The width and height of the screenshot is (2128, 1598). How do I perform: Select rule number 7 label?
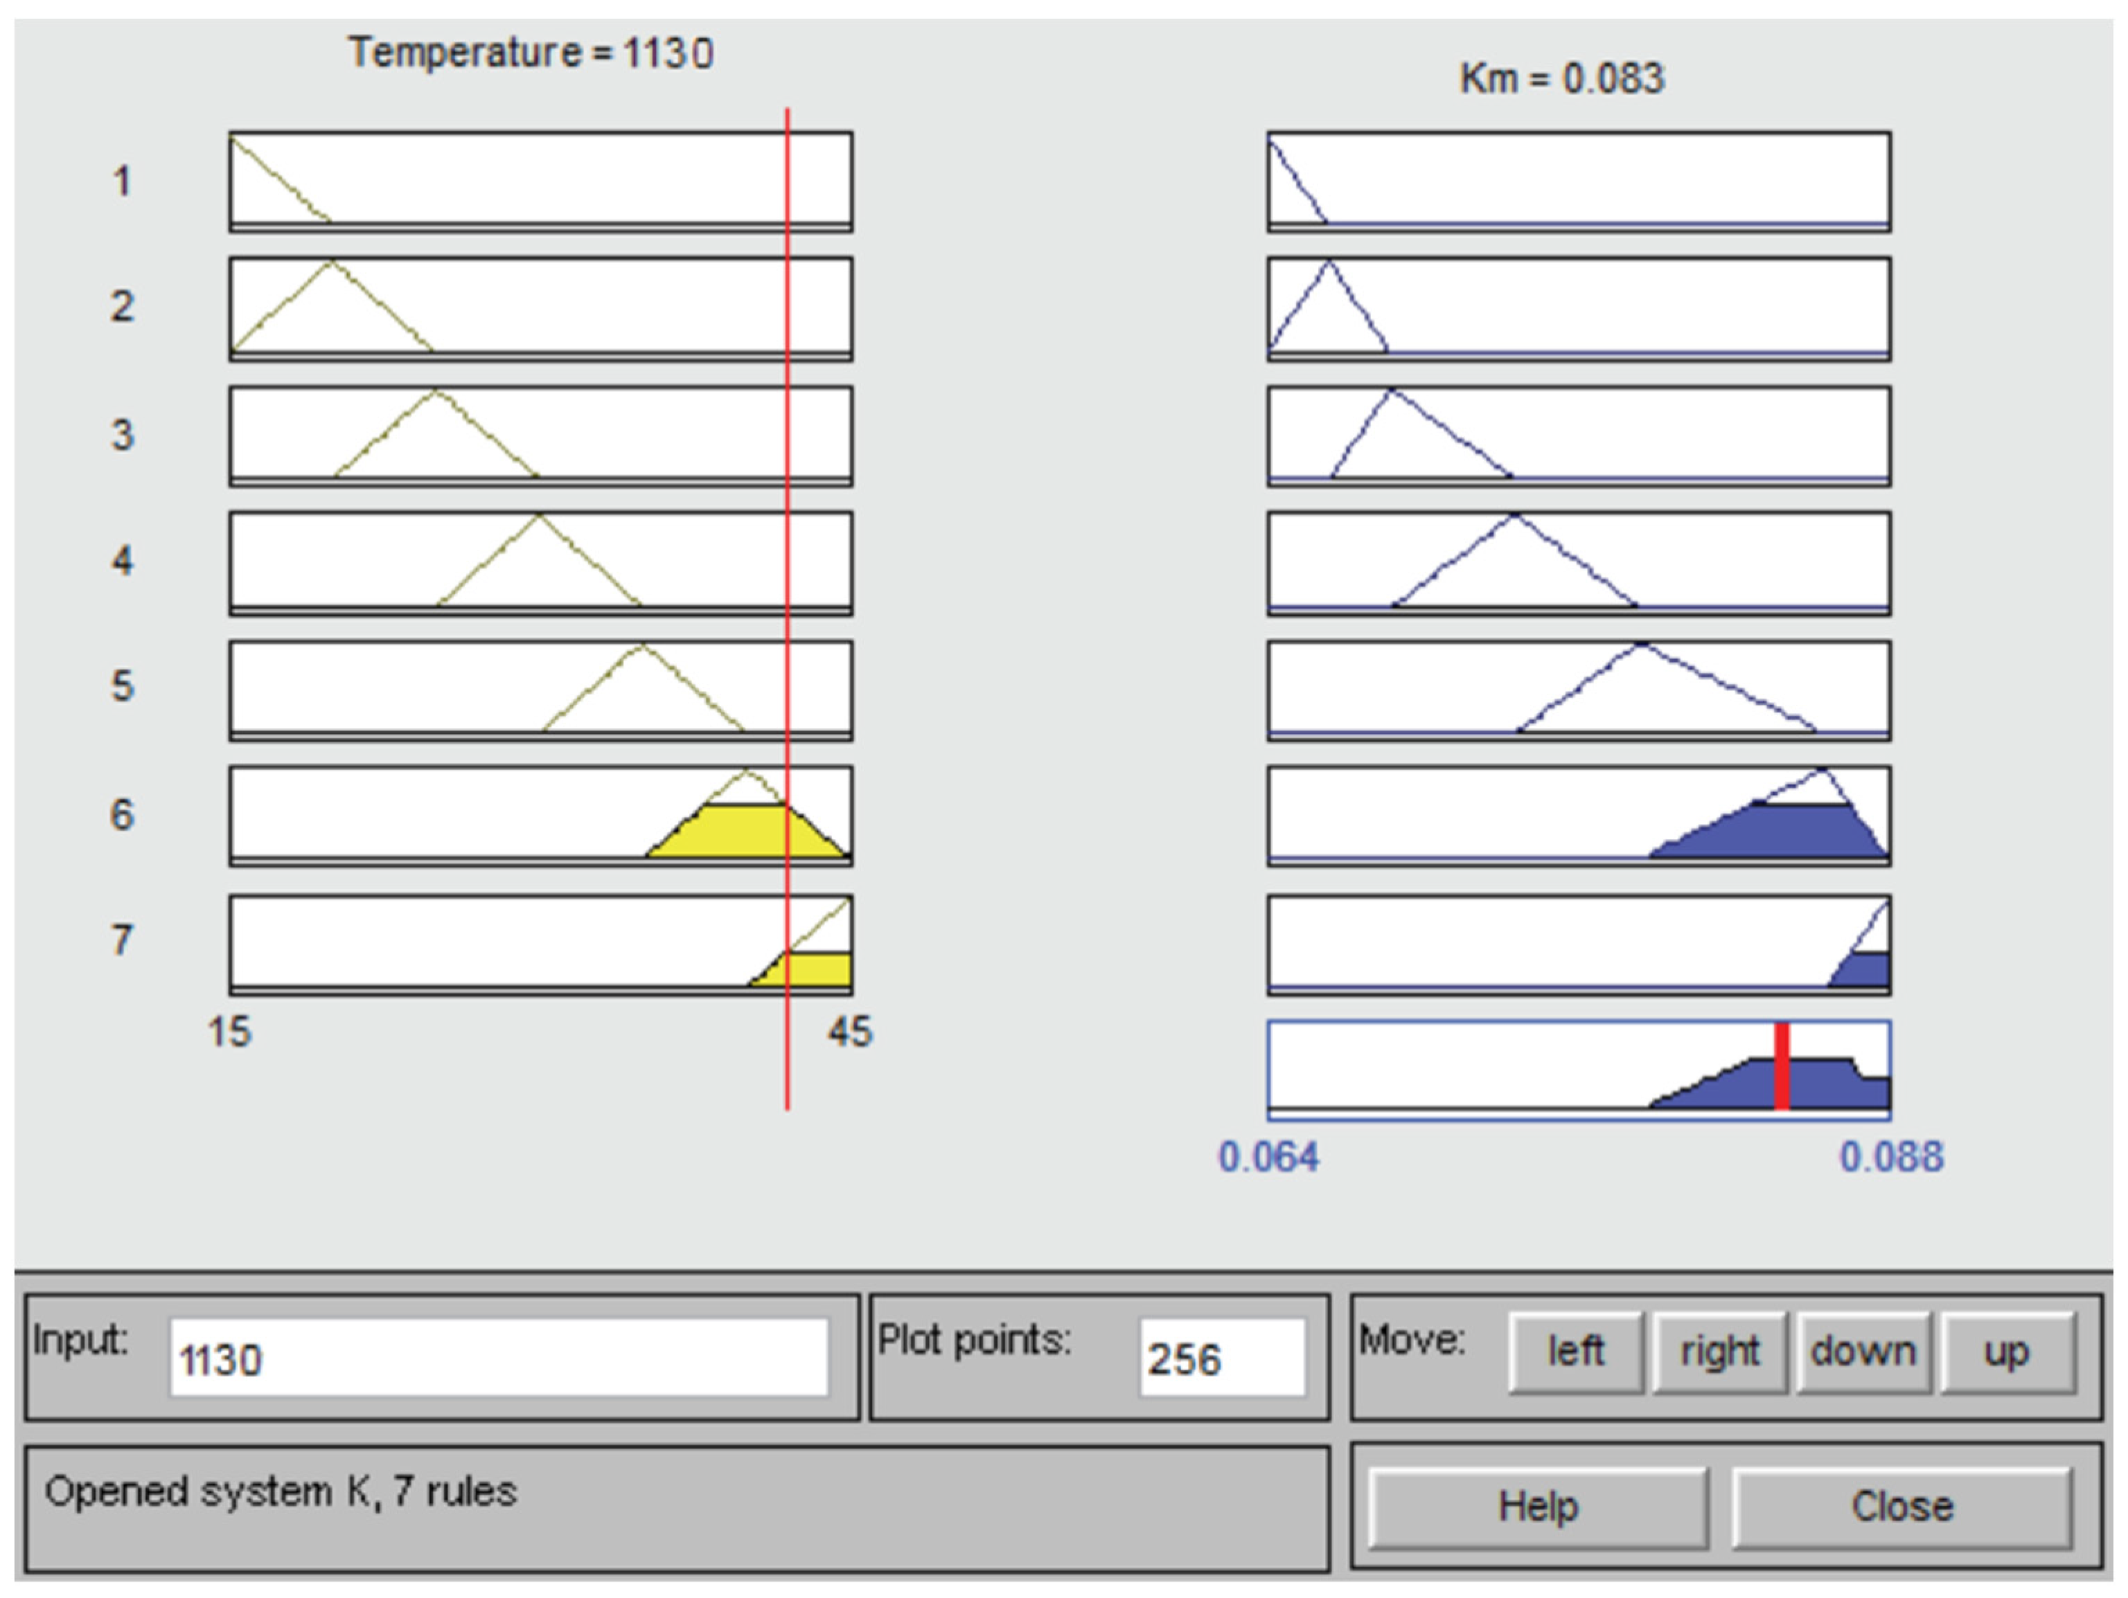(122, 940)
